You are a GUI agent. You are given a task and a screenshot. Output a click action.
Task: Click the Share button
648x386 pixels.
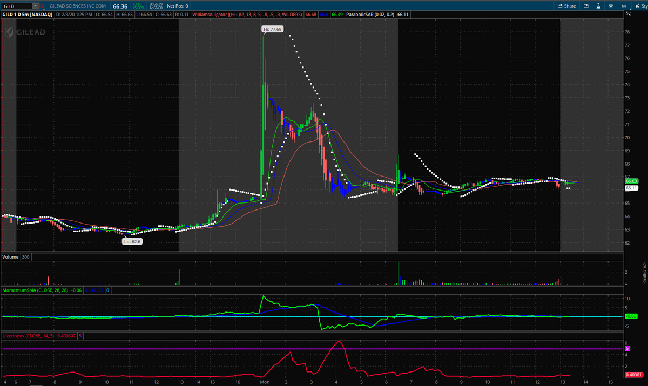[x=566, y=6]
